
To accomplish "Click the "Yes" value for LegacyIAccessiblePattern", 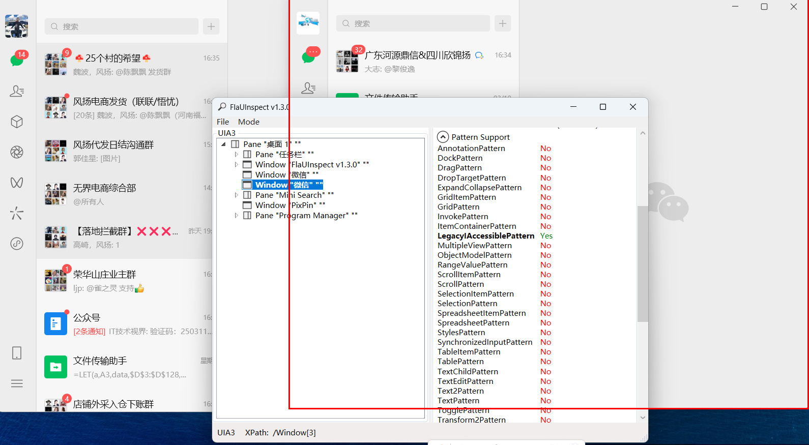I will pyautogui.click(x=546, y=236).
